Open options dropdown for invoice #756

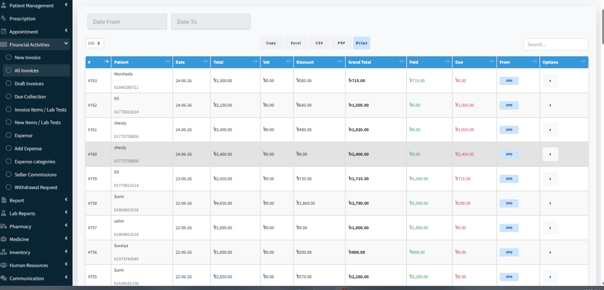(x=550, y=252)
